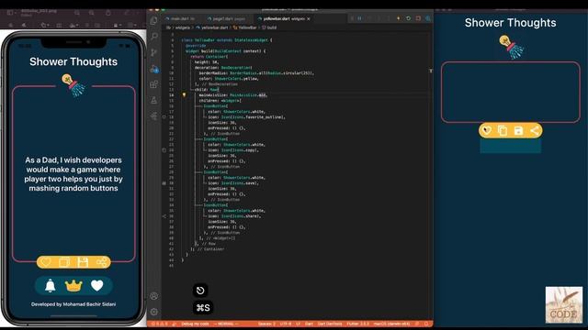The image size is (588, 330).
Task: Open the Testing flask view
Action: pos(154,100)
